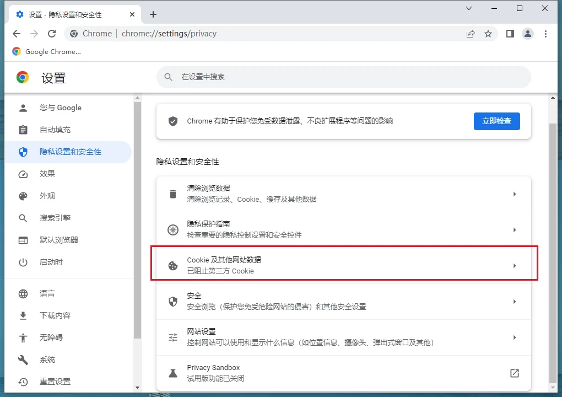The image size is (562, 397).
Task: Expand arrow for 安全 row
Action: pyautogui.click(x=514, y=302)
